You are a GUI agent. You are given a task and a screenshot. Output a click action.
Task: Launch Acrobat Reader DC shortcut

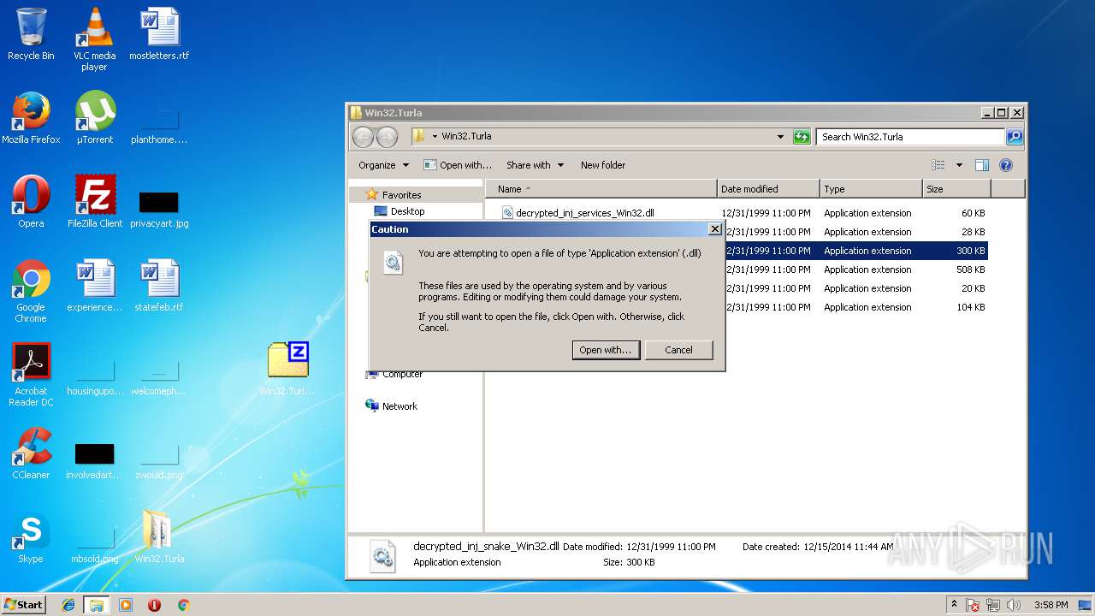[x=31, y=375]
